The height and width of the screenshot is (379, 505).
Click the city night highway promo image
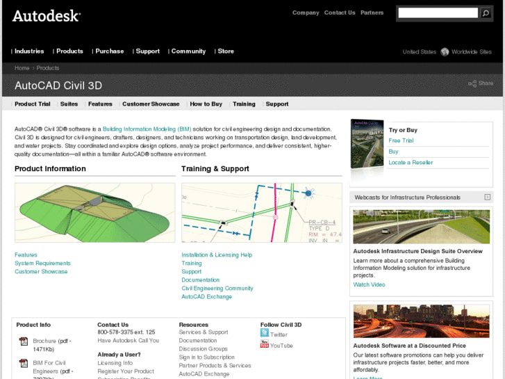421,321
